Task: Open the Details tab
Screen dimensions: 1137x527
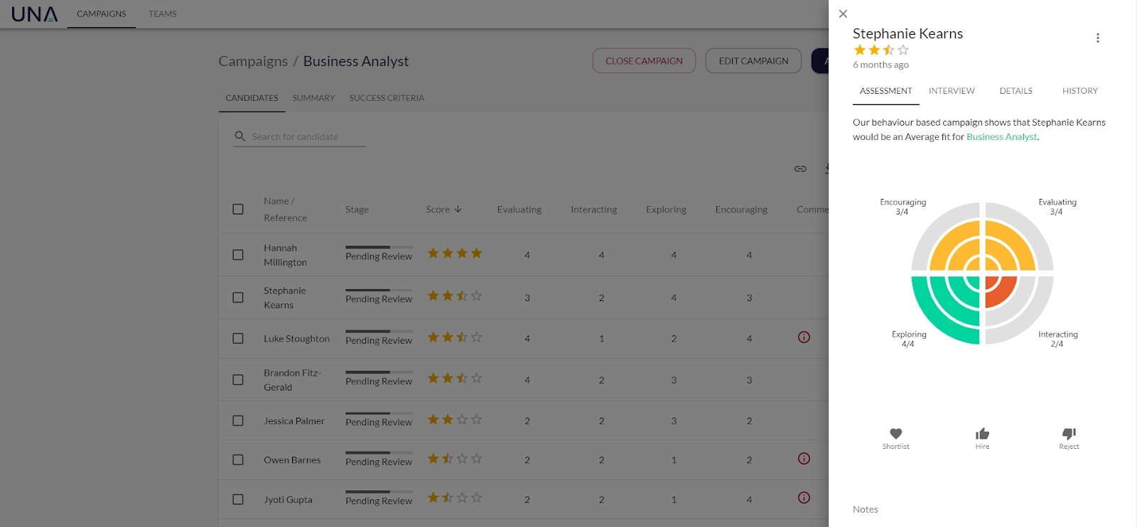Action: point(1015,91)
